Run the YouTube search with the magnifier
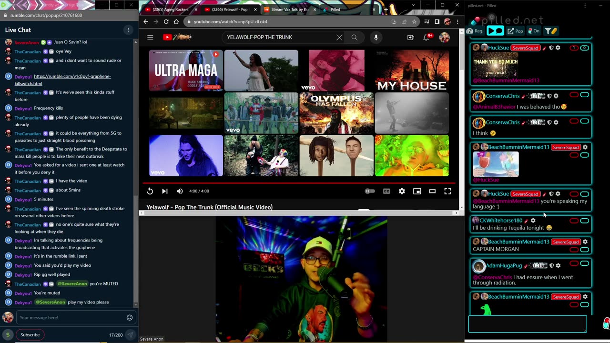Screen dimensions: 610x343 (x=354, y=37)
